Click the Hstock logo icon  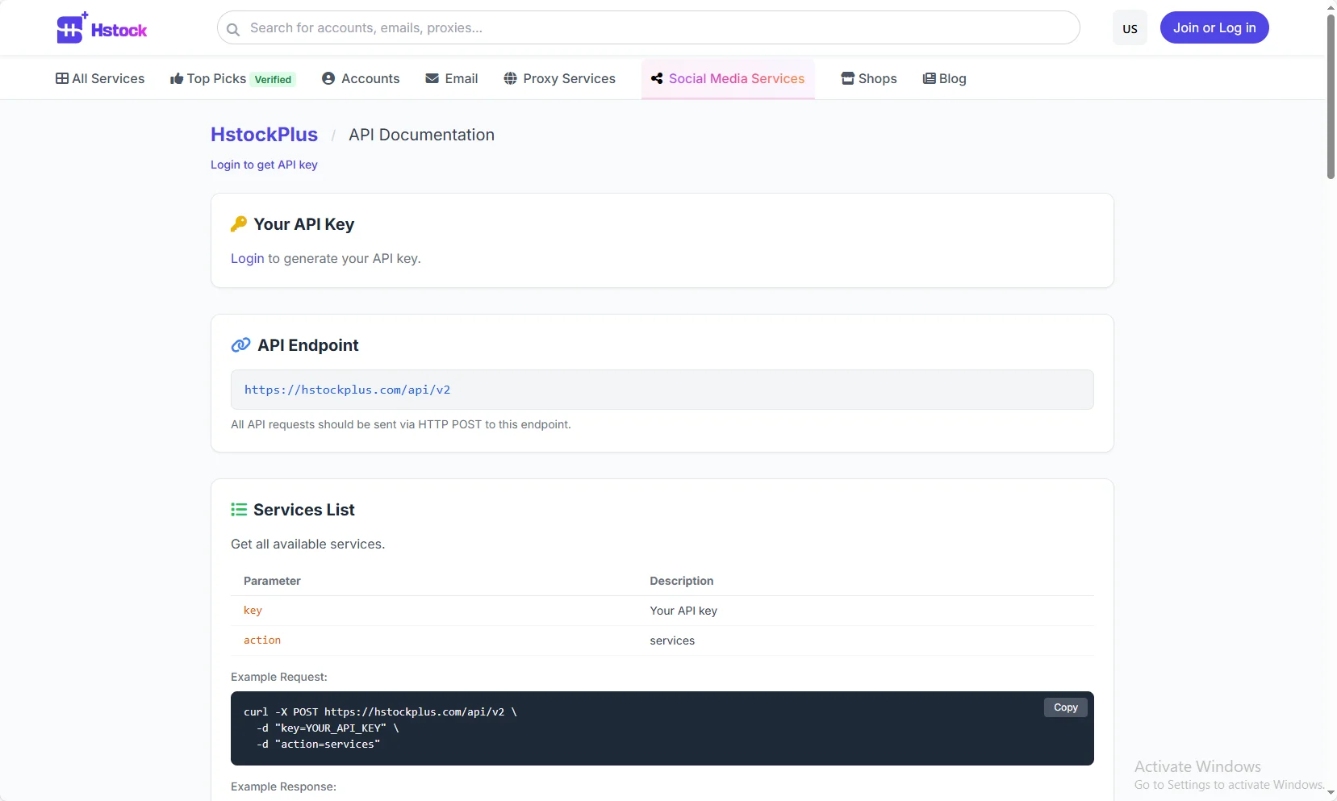(x=71, y=29)
